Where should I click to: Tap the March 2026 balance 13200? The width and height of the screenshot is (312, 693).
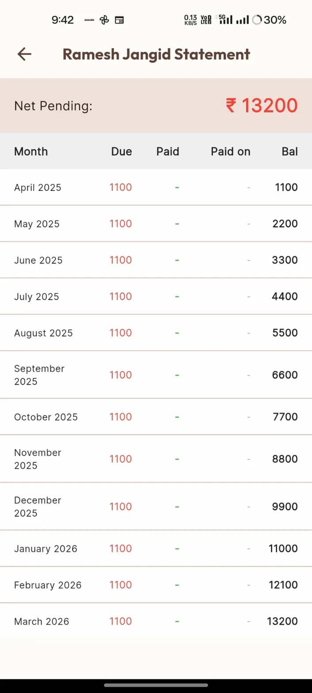click(282, 621)
